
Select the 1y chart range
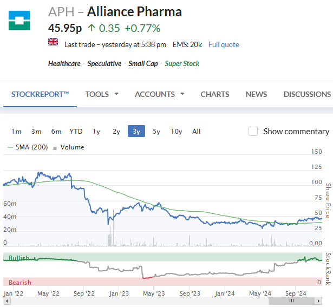tap(96, 132)
